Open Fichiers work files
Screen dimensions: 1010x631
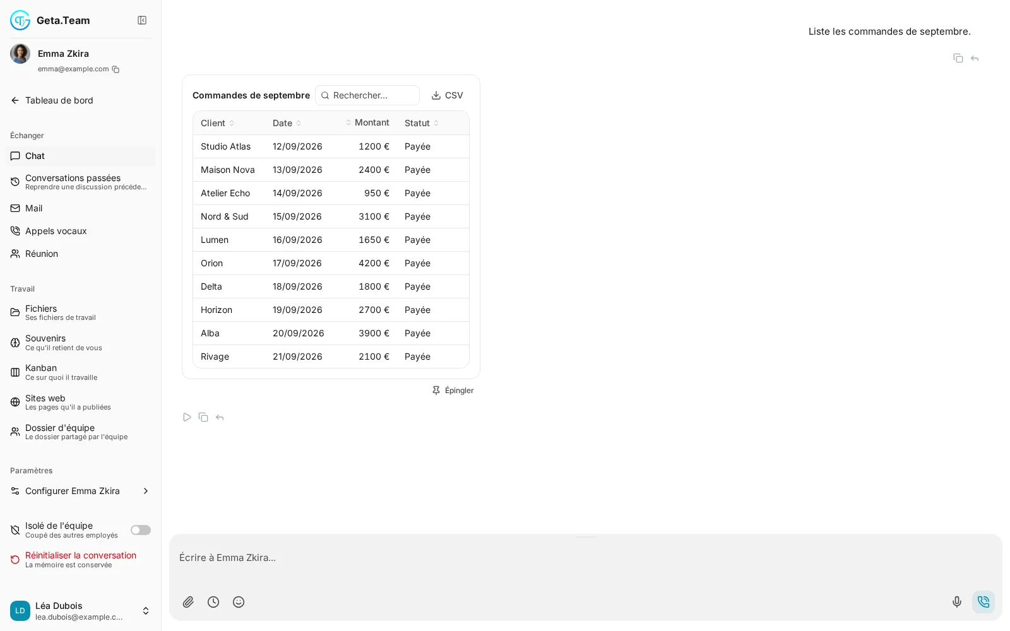click(80, 312)
